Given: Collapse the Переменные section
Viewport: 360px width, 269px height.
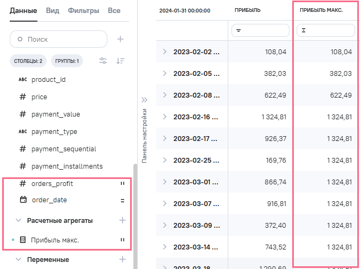Looking at the screenshot, I should click(18, 260).
